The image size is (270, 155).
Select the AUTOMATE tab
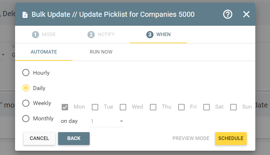click(44, 52)
